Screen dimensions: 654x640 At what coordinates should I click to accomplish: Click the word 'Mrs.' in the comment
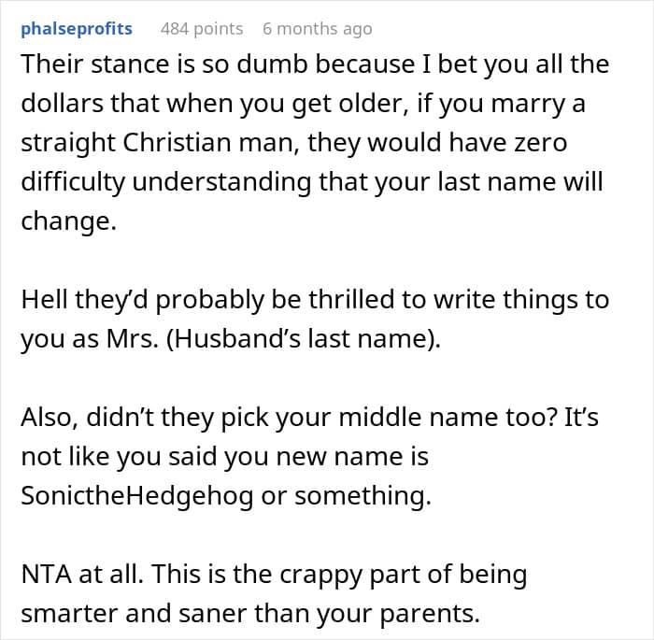(x=133, y=339)
